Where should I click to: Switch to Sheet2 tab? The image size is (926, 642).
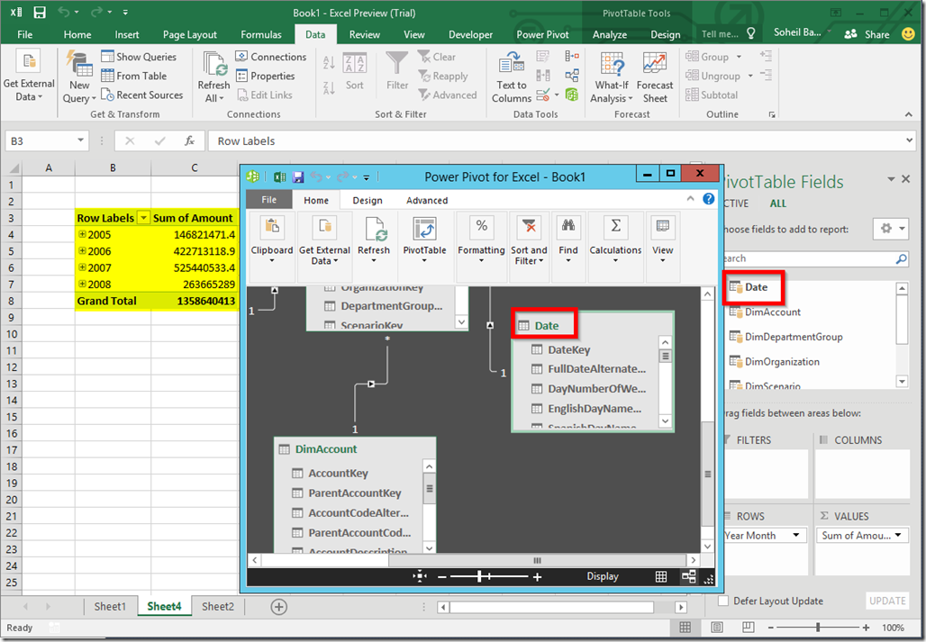click(217, 606)
